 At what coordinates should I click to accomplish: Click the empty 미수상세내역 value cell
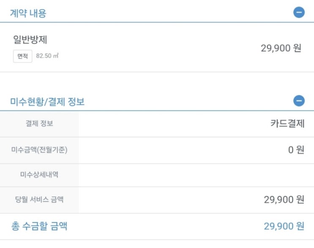click(x=196, y=175)
